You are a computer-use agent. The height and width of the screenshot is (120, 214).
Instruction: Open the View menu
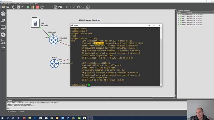point(10,4)
